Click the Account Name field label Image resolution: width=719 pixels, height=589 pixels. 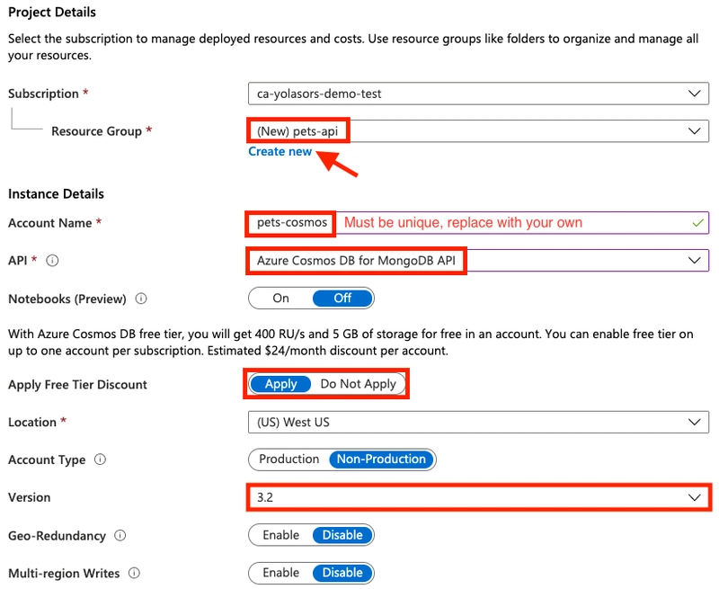[x=50, y=223]
